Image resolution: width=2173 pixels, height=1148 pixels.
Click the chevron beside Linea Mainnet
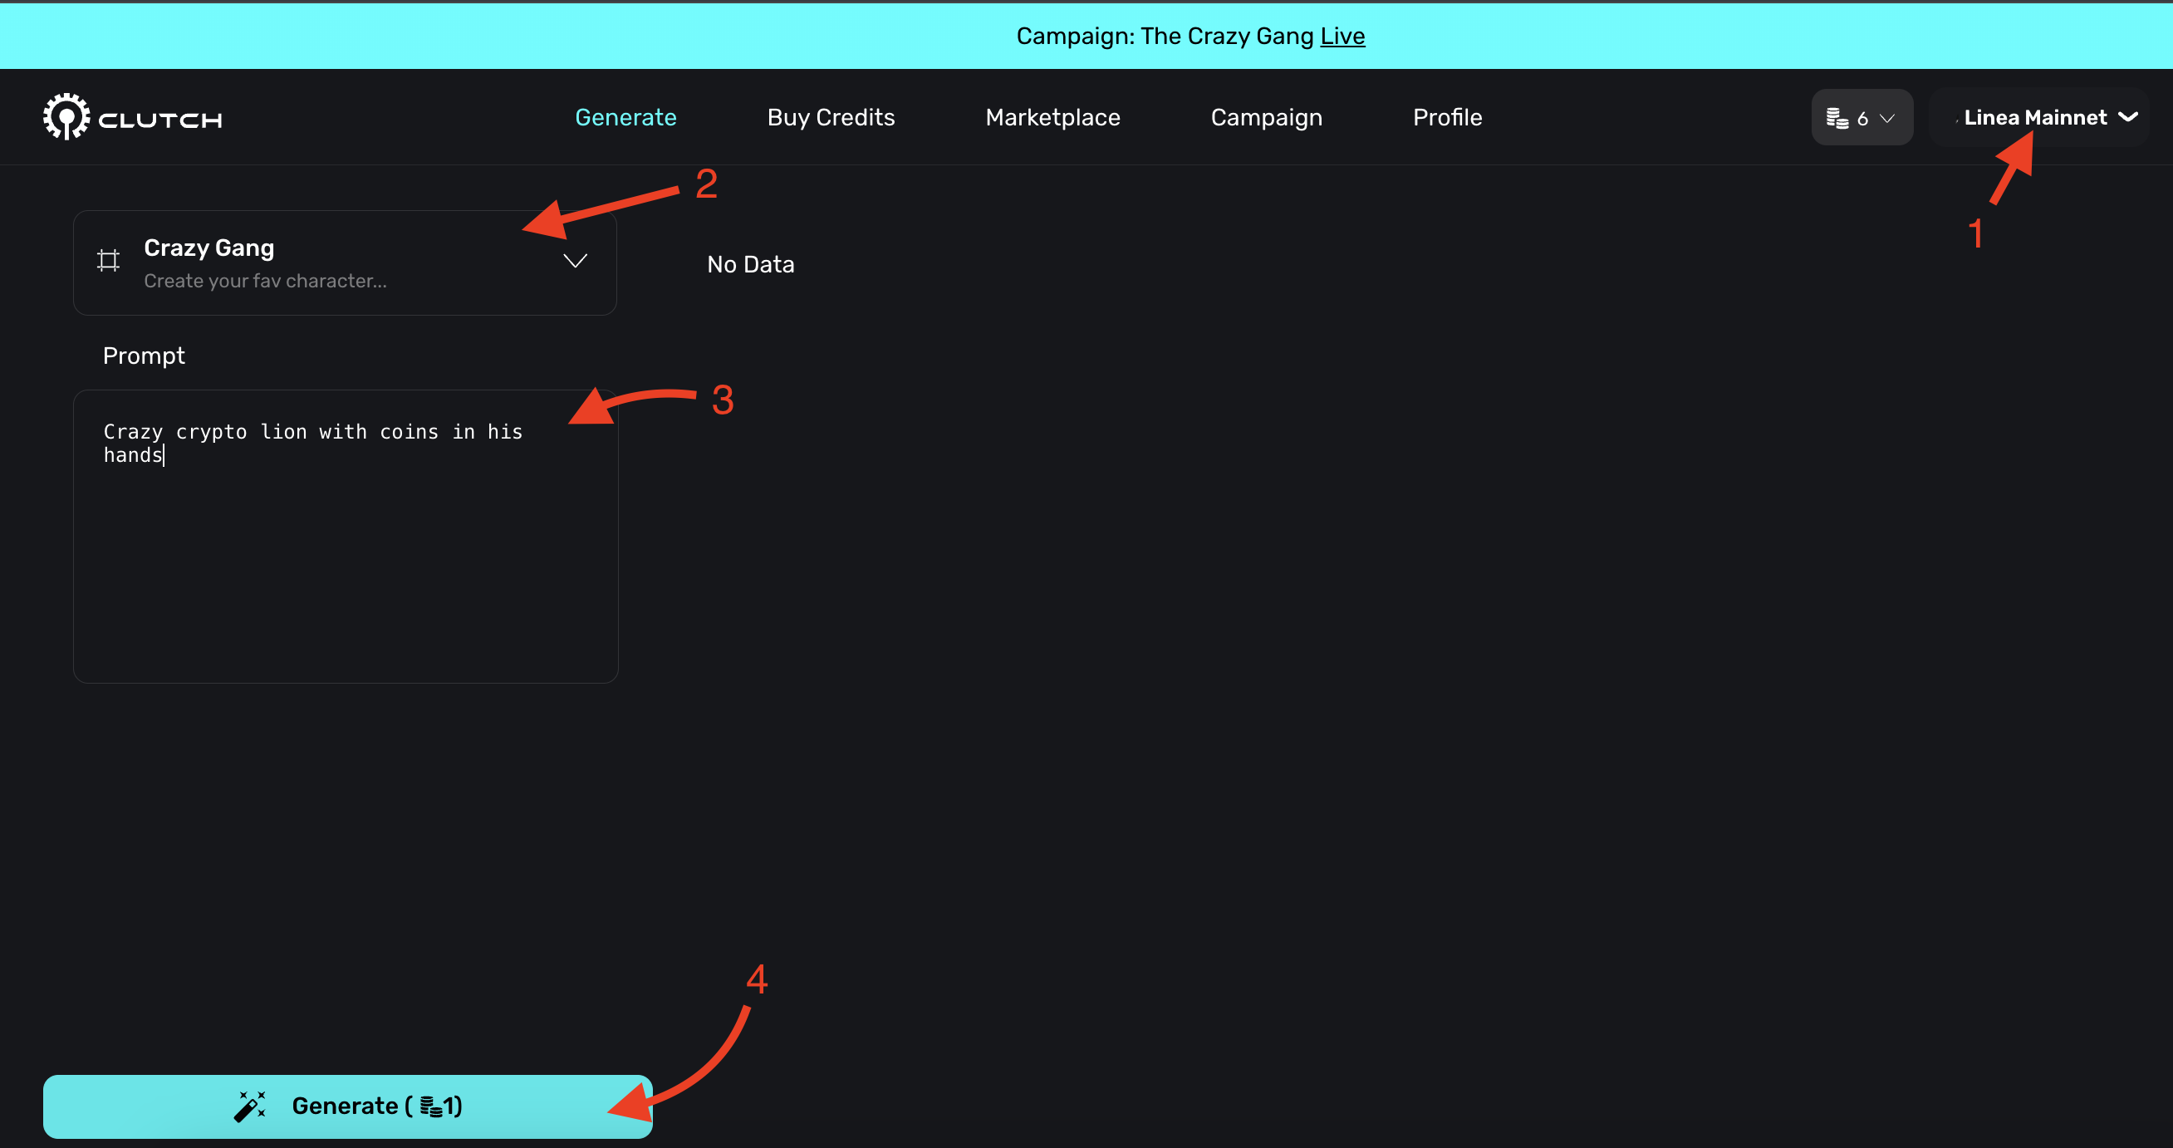2127,117
